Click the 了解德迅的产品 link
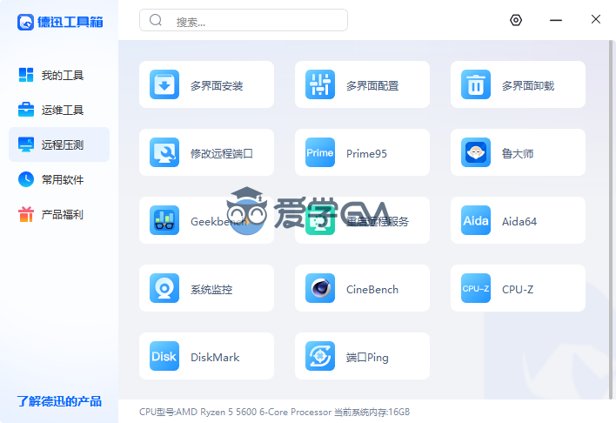Screen dimensions: 616x423 (x=59, y=401)
